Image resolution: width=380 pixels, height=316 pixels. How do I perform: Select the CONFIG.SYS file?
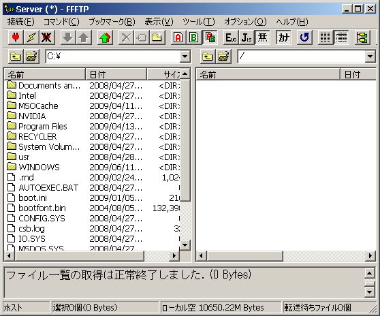36,219
